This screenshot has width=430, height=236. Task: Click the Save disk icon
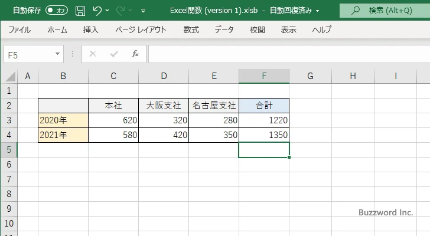click(80, 11)
